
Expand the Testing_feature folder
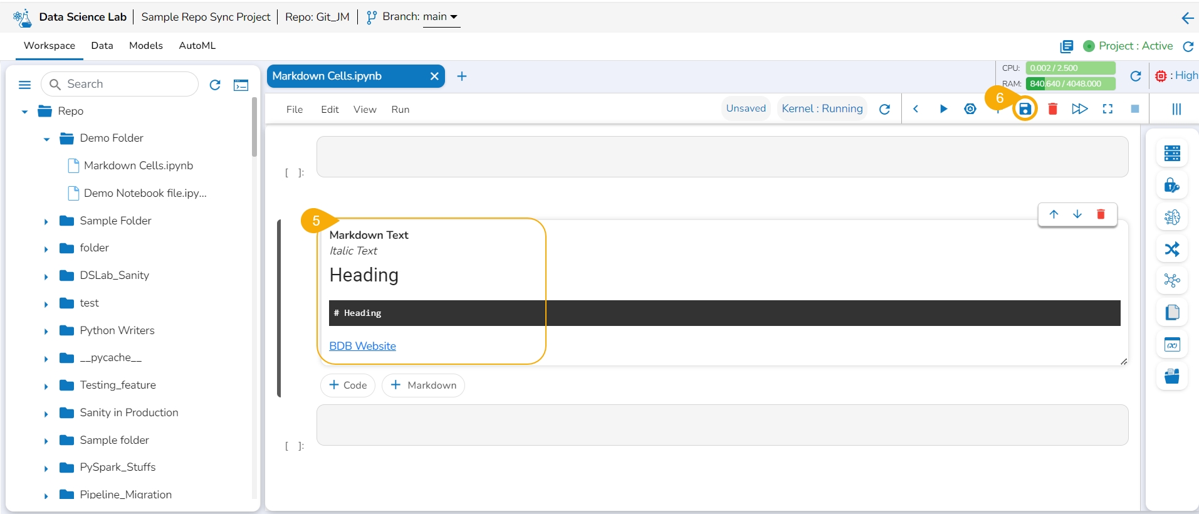point(46,386)
